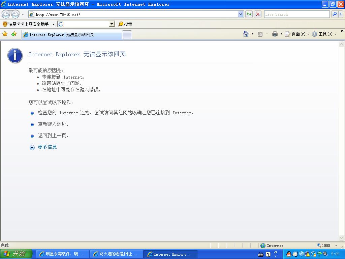This screenshot has width=345, height=259.
Task: Expand the zoom level dropdown arrow
Action: click(336, 246)
